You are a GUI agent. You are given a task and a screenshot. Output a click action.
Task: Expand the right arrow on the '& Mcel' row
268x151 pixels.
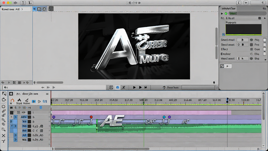265,18
